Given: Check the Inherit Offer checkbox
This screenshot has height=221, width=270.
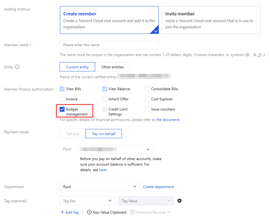Looking at the screenshot, I should pos(105,99).
